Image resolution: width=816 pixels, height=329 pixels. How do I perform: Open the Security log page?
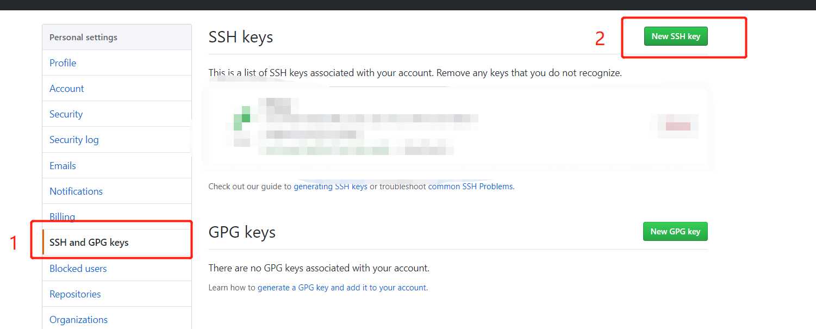tap(74, 140)
